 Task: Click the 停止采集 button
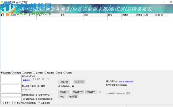coord(79,82)
